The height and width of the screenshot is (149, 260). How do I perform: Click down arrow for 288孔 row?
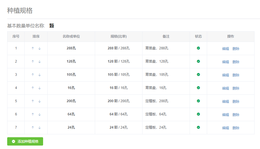pos(39,48)
